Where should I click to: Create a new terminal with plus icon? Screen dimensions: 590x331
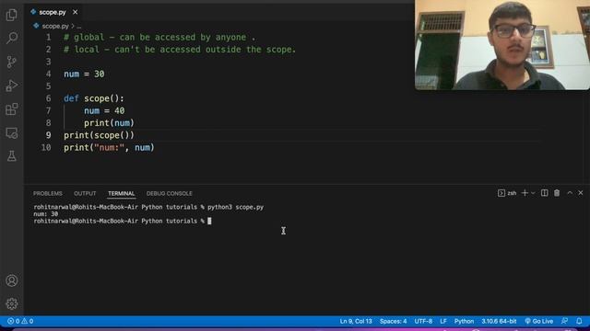(525, 193)
